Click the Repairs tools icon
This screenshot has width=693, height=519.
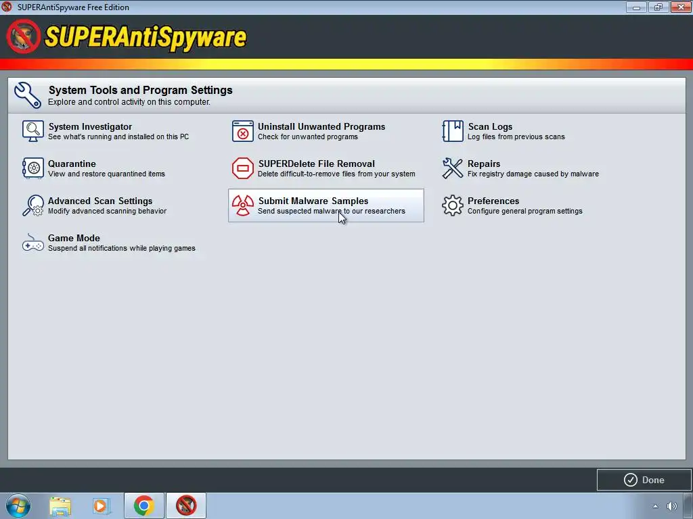(x=453, y=168)
